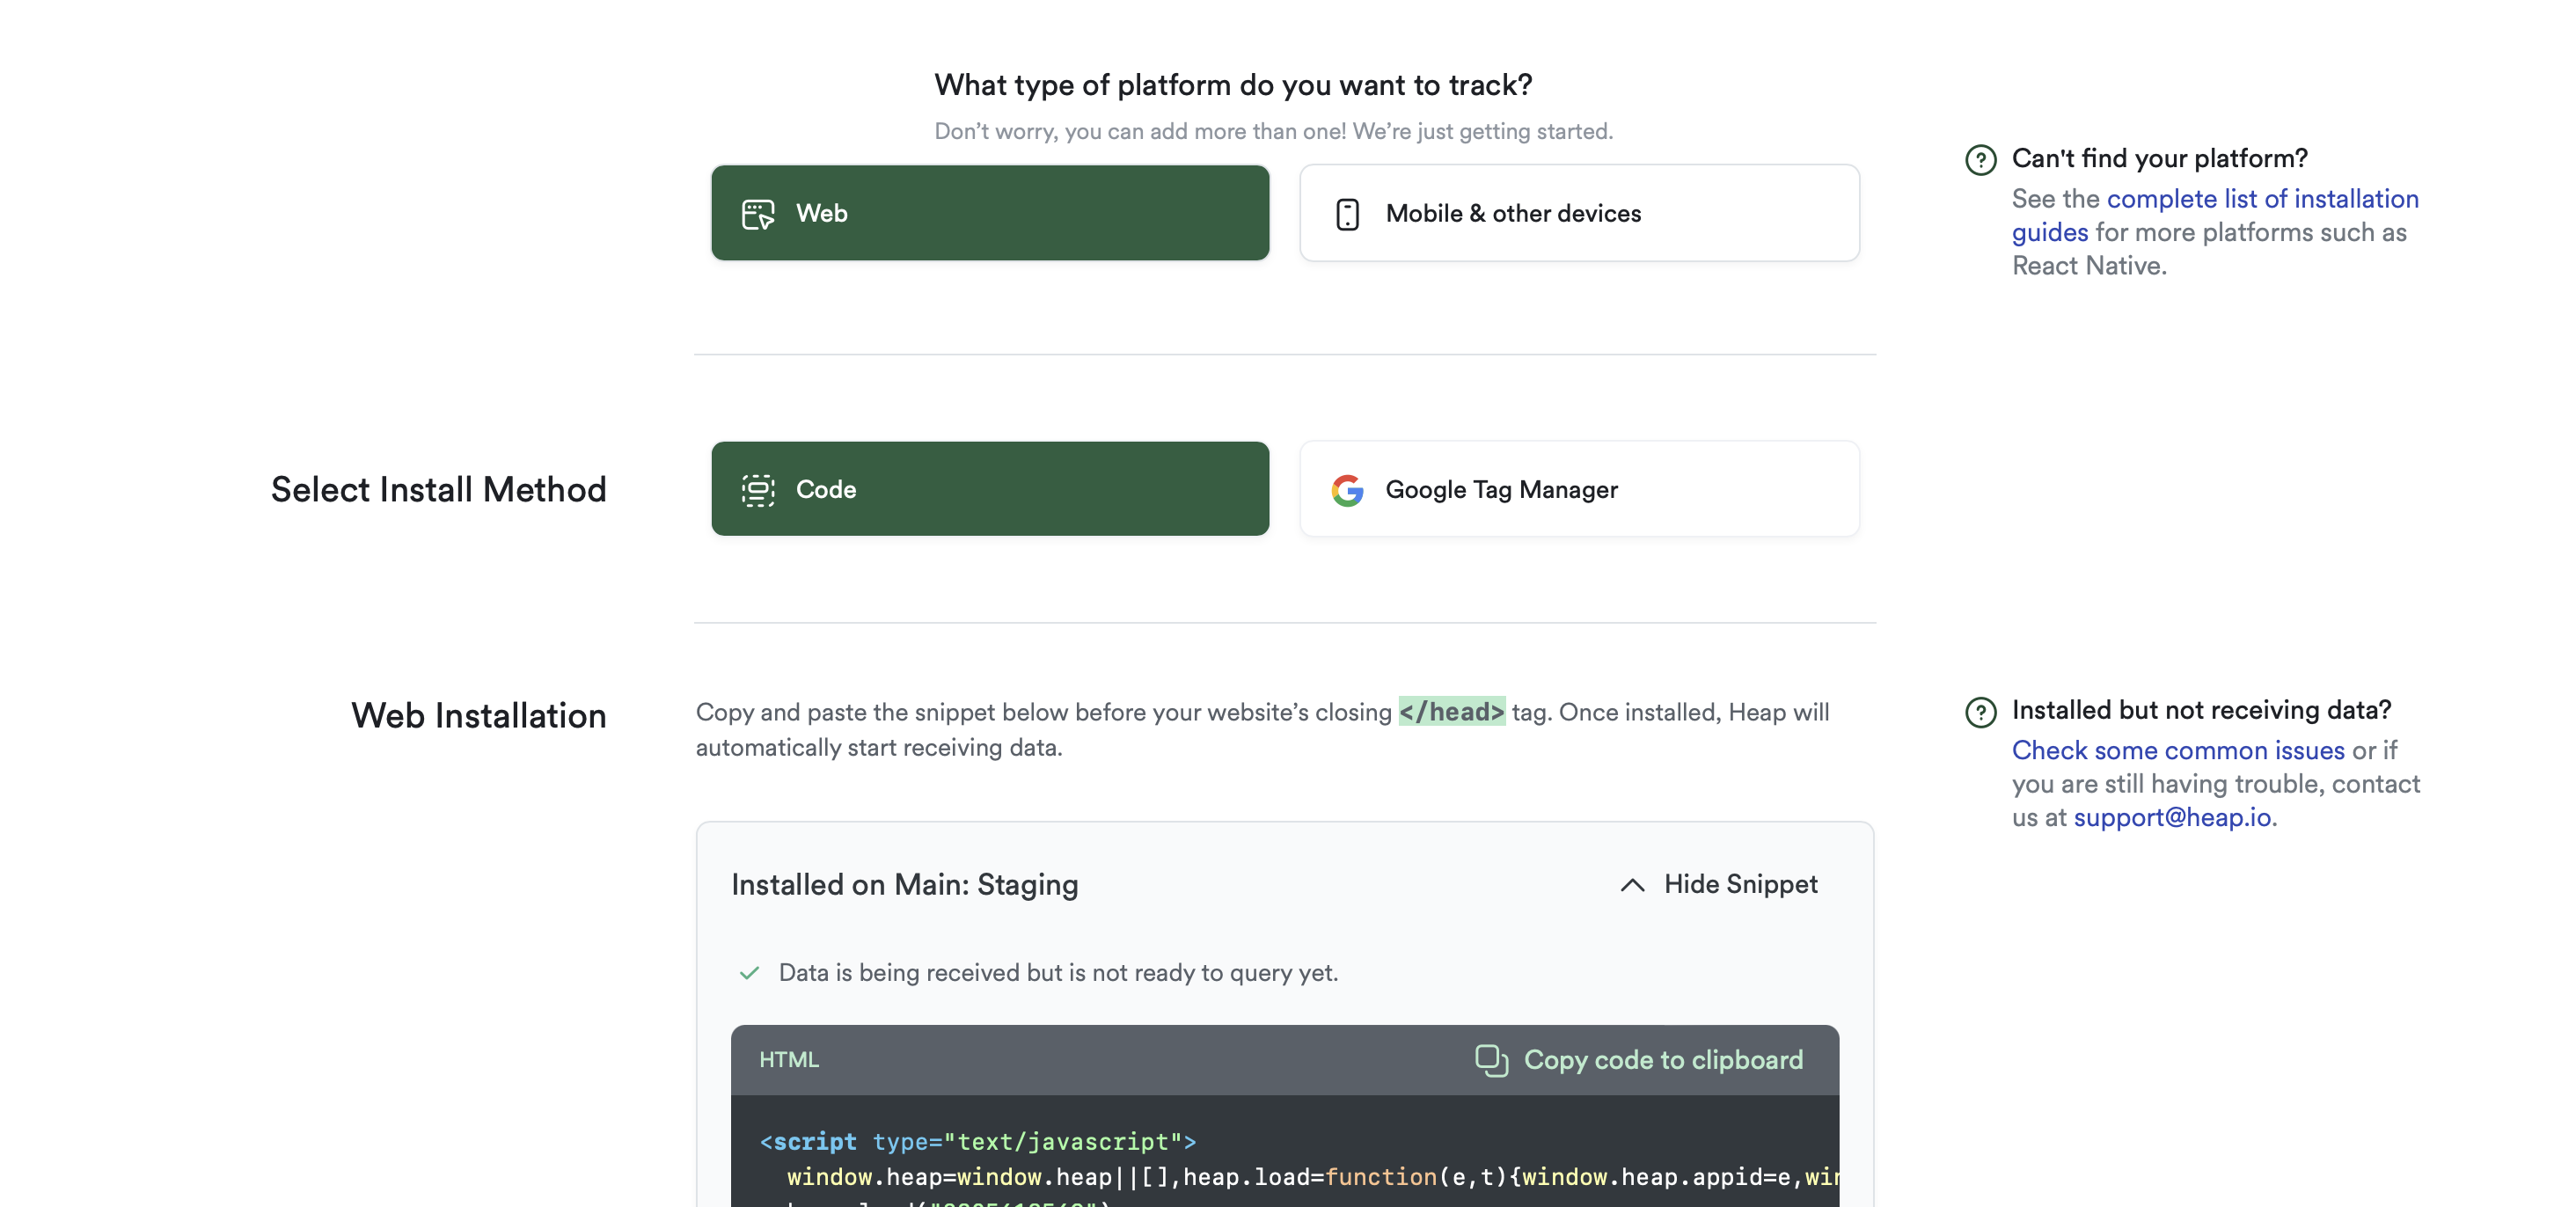Viewport: 2576px width, 1207px height.
Task: Click the Hide Snippet chevron arrow
Action: 1632,885
